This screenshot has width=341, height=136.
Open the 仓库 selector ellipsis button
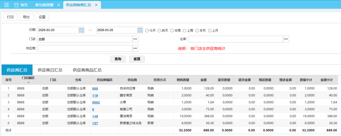286,39
